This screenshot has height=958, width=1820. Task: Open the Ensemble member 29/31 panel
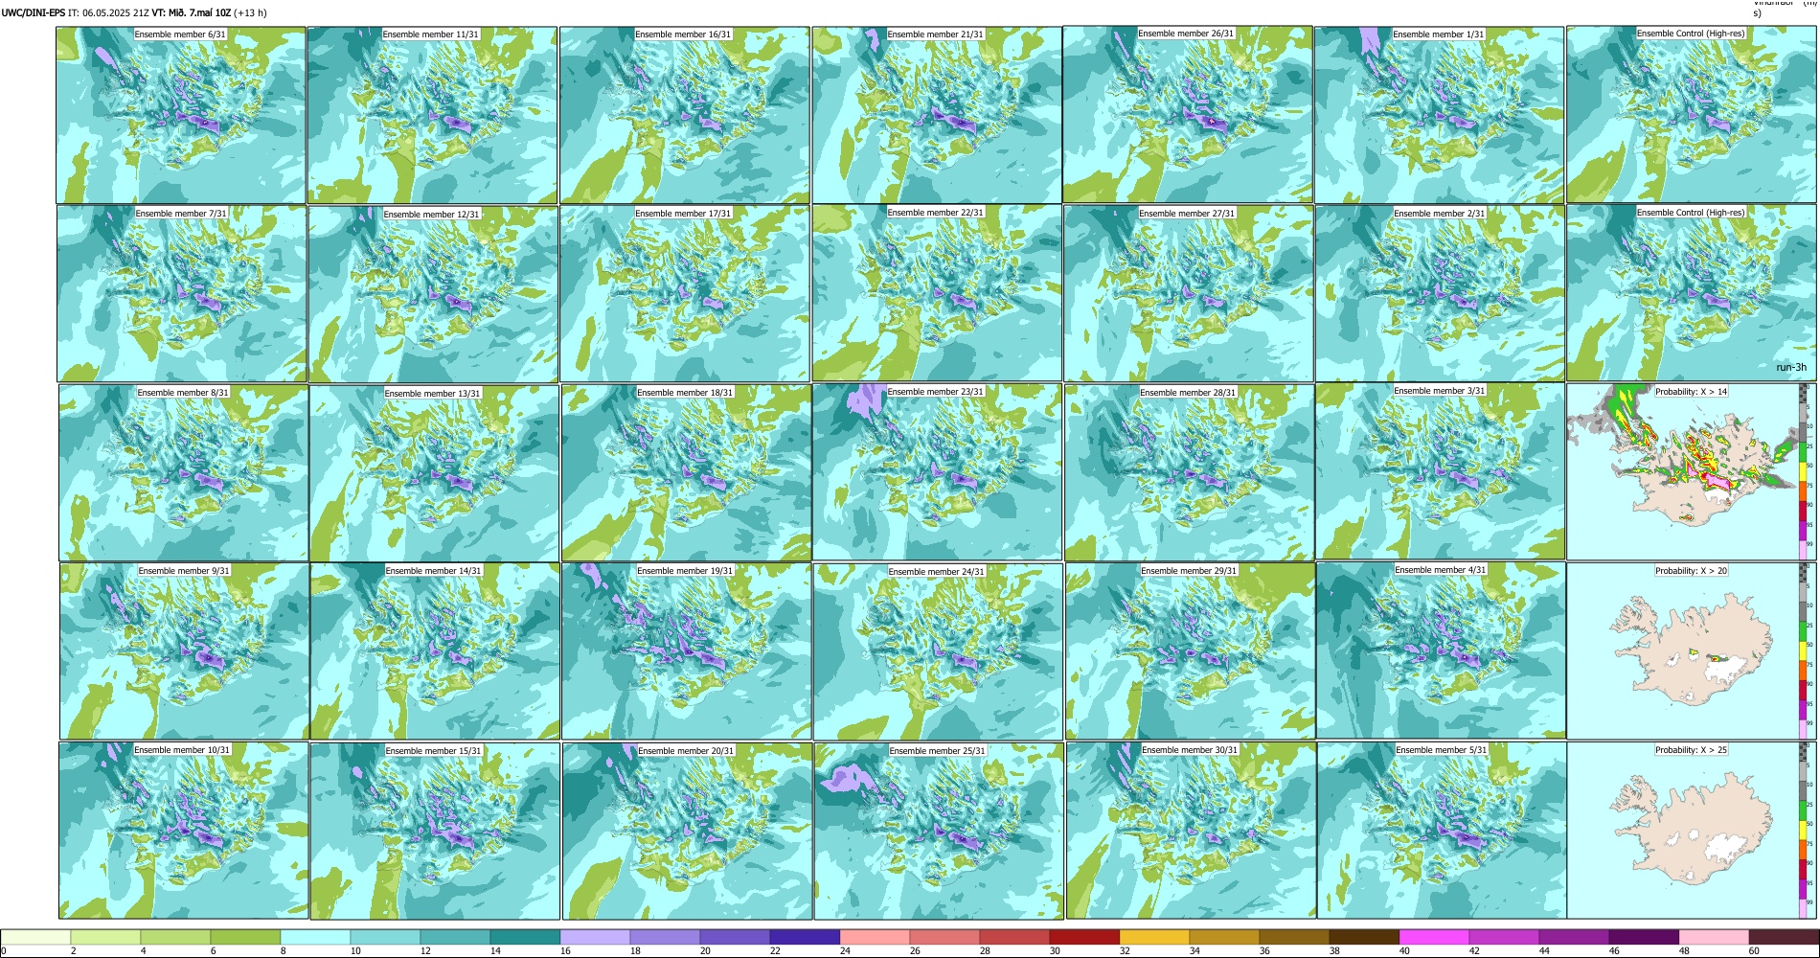1190,651
